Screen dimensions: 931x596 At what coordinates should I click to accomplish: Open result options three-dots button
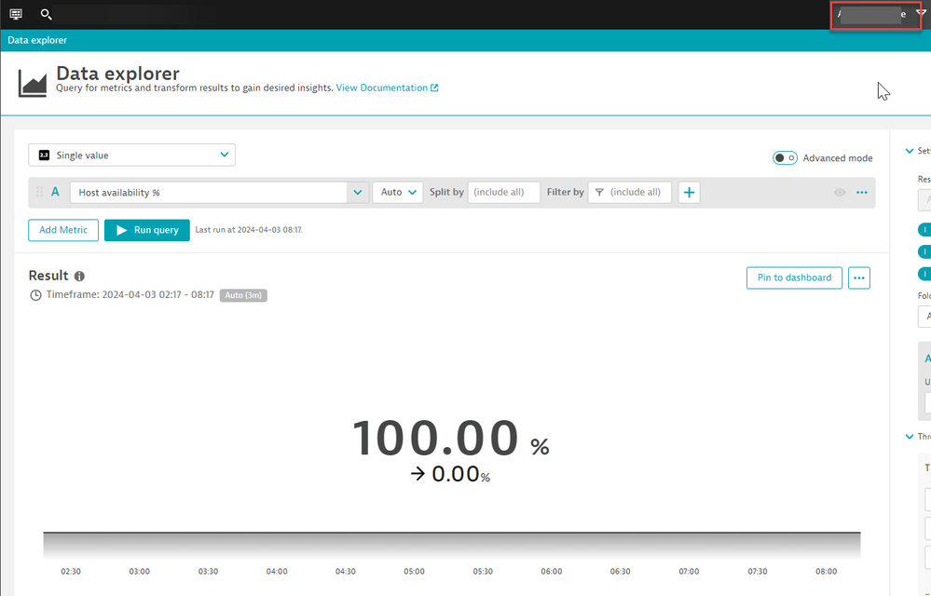[858, 278]
